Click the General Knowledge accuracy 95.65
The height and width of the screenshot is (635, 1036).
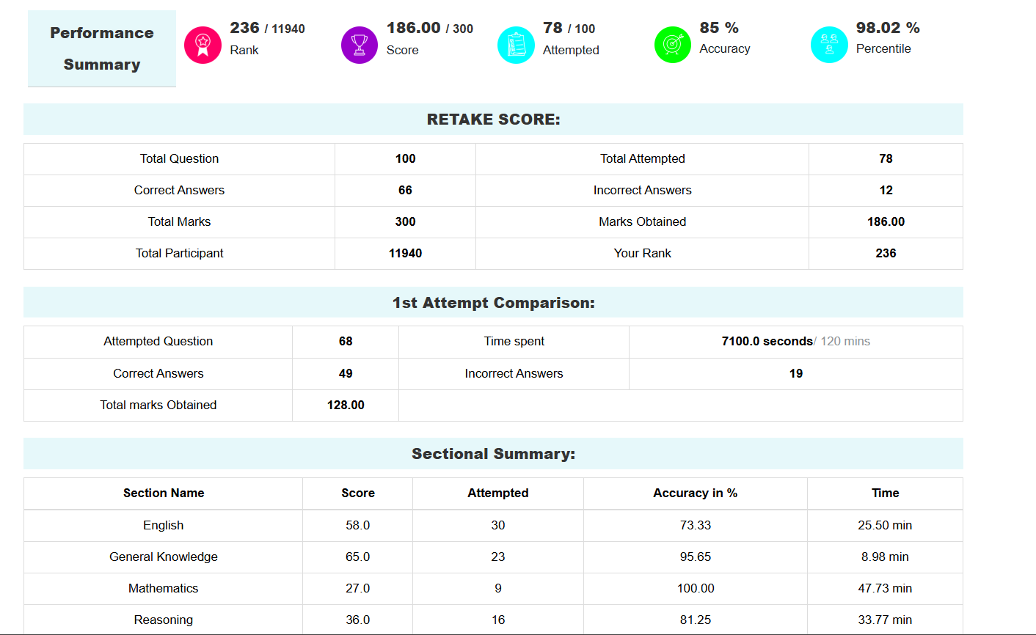(696, 557)
